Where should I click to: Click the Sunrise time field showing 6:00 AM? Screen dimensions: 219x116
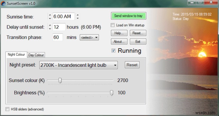(x=63, y=17)
